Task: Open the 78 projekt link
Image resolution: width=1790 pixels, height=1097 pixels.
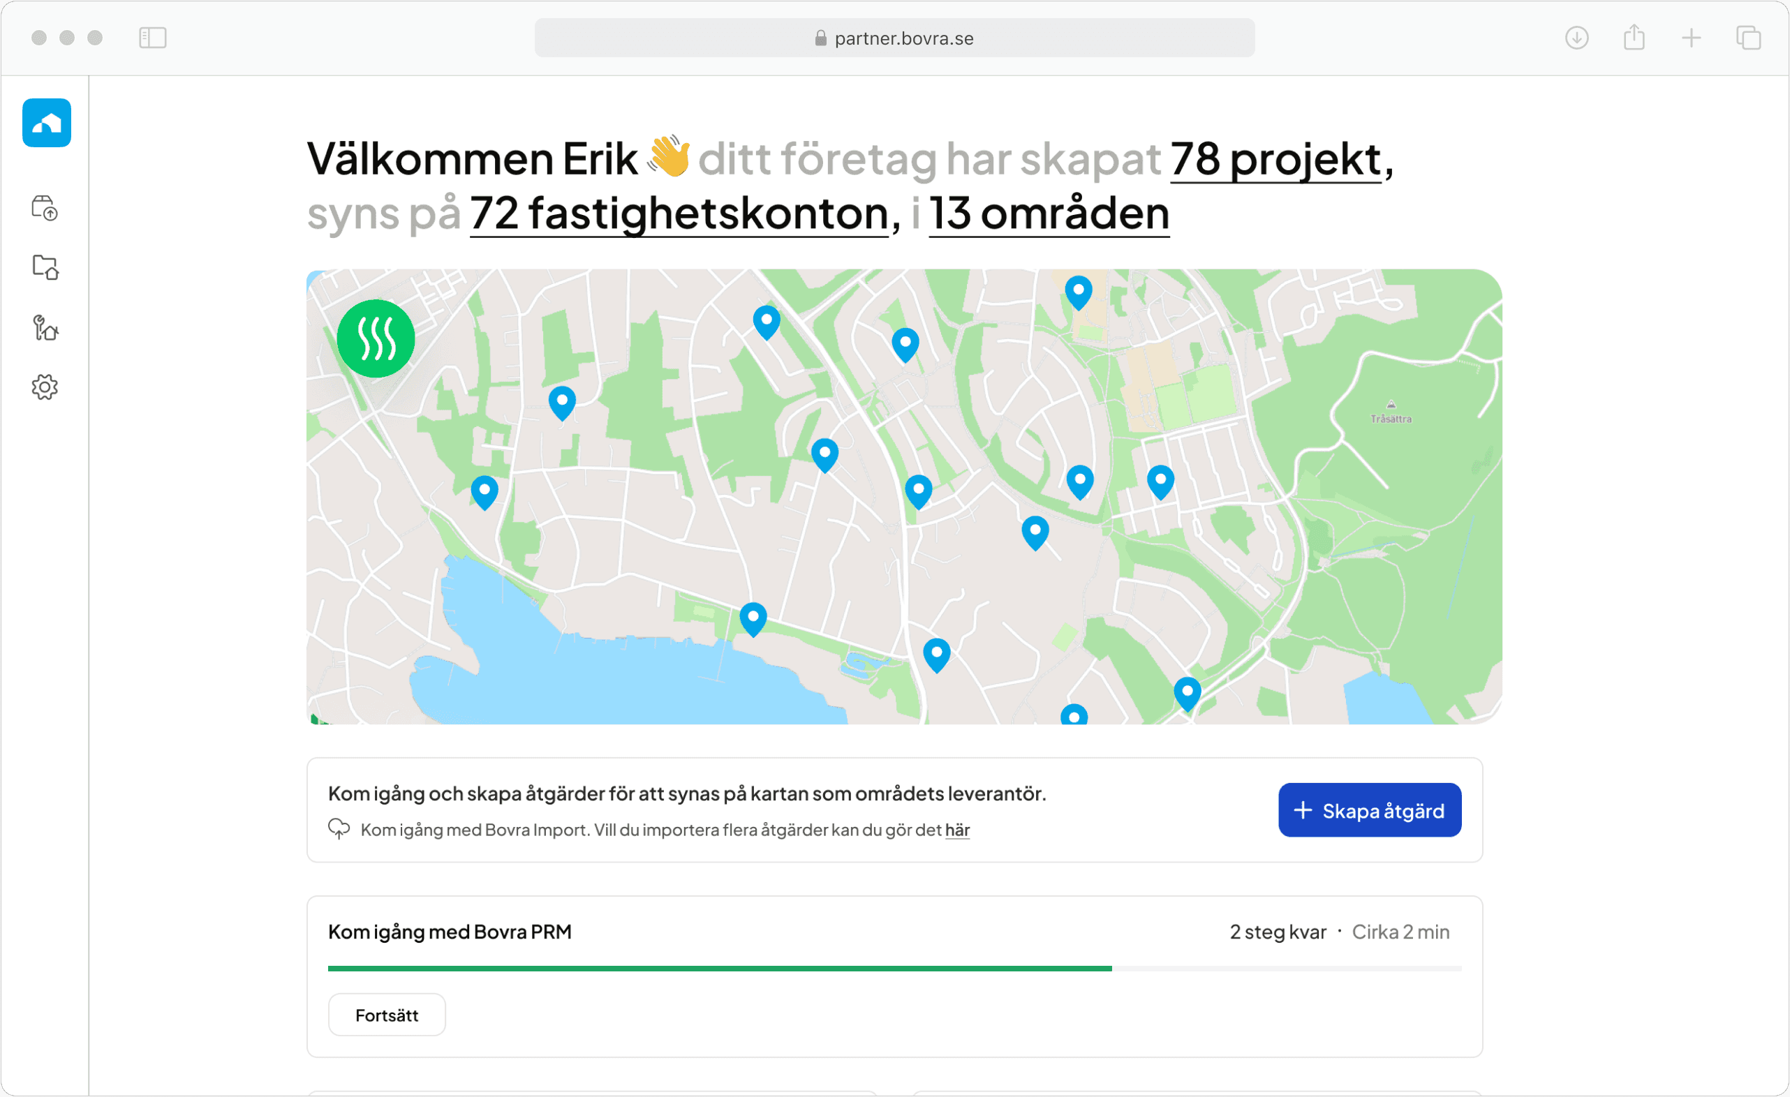Action: 1275,159
